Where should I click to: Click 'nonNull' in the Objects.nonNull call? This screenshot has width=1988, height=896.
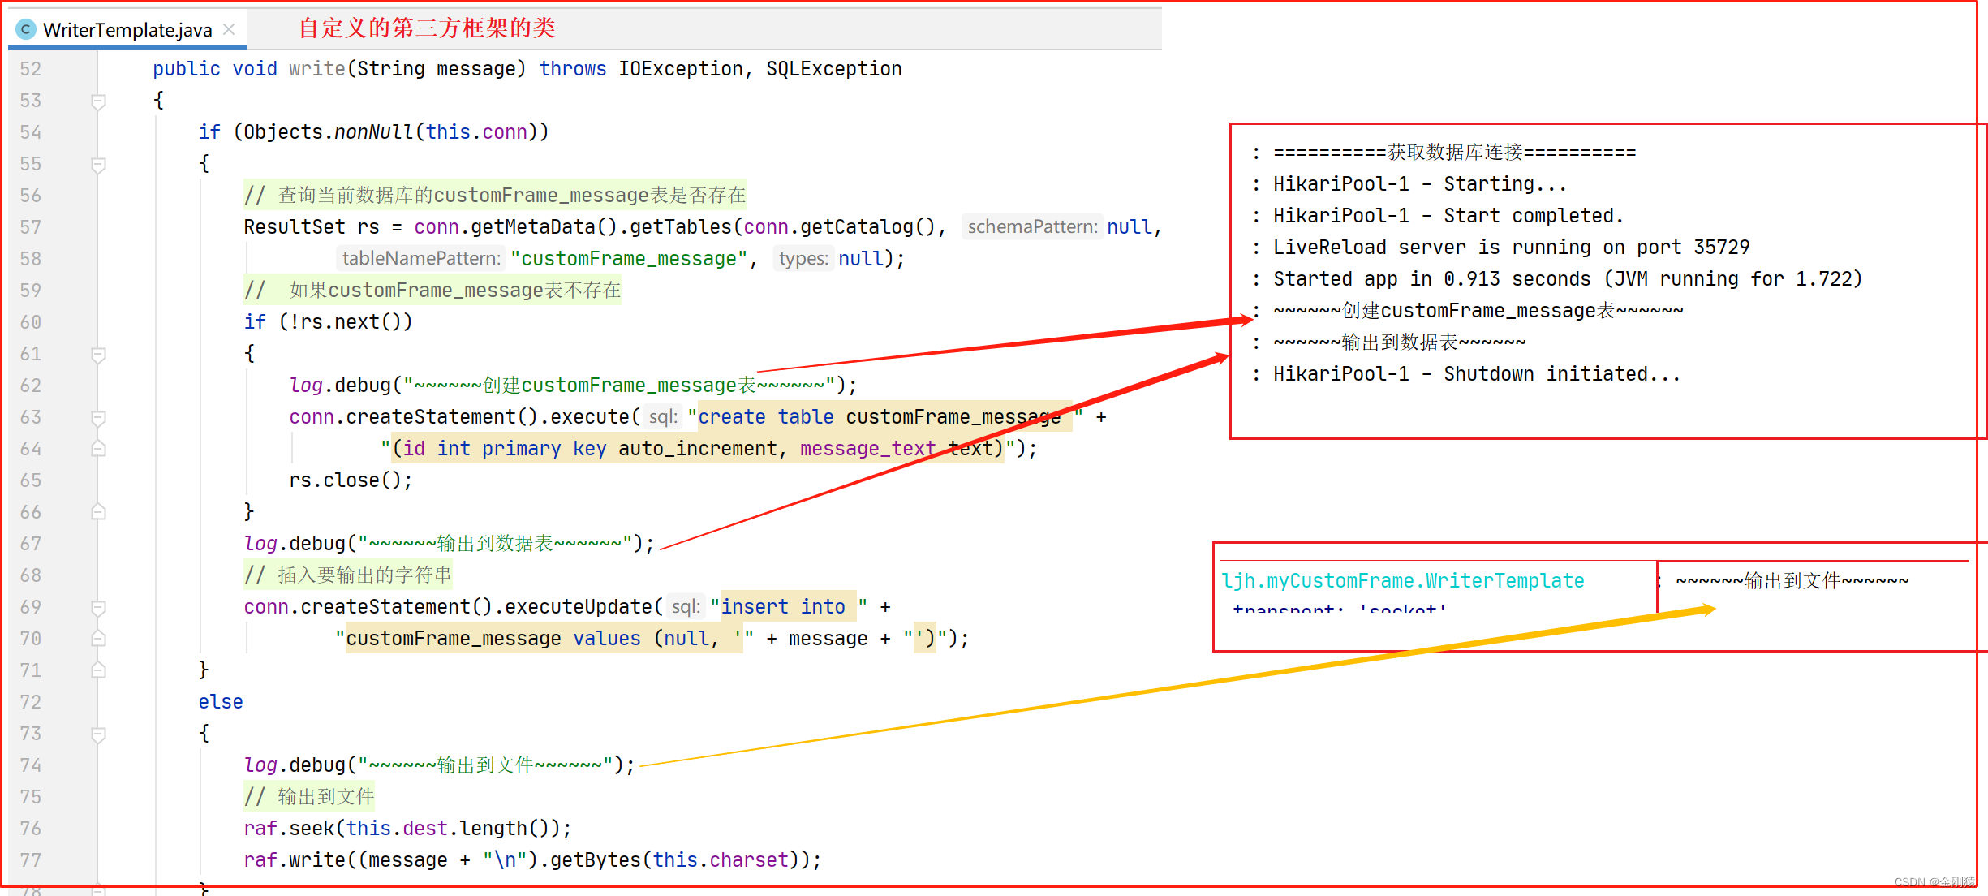(374, 132)
